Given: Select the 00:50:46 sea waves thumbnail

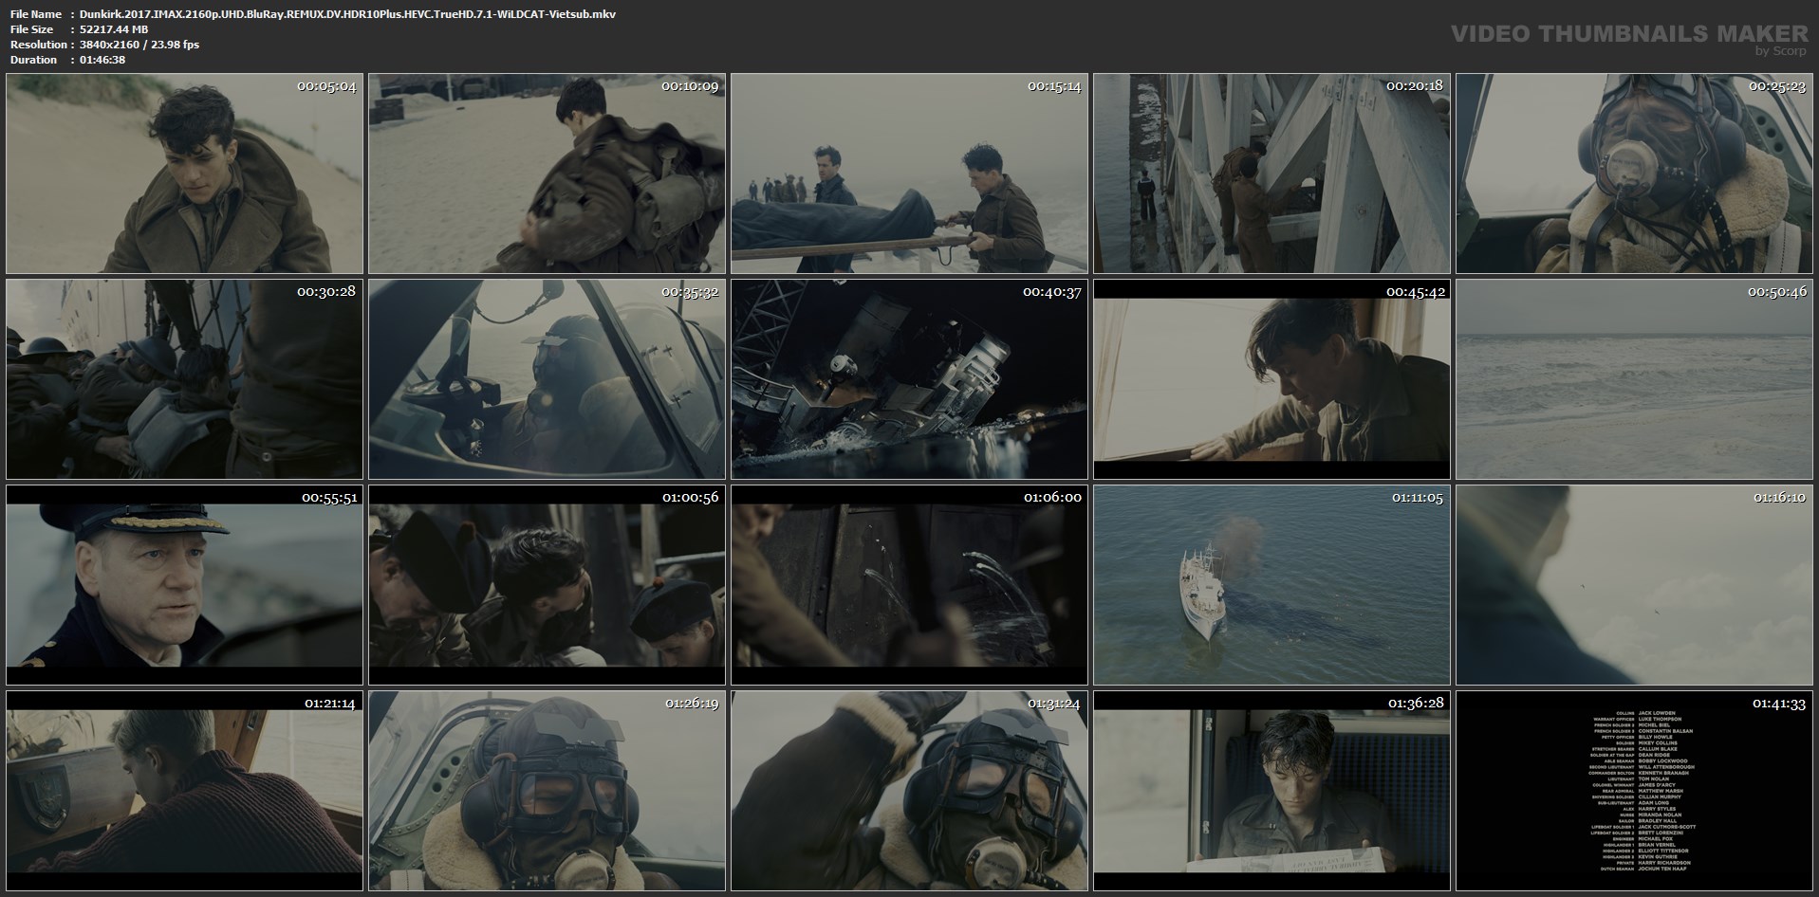Looking at the screenshot, I should coord(1635,379).
